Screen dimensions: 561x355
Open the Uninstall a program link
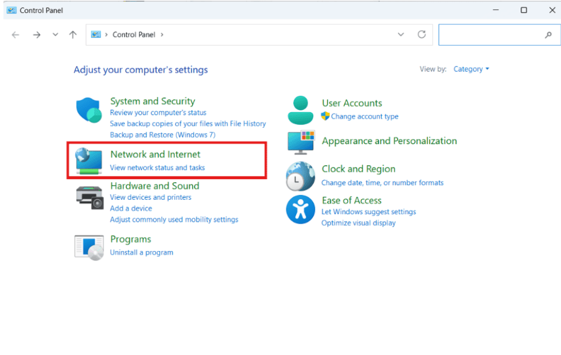[141, 252]
